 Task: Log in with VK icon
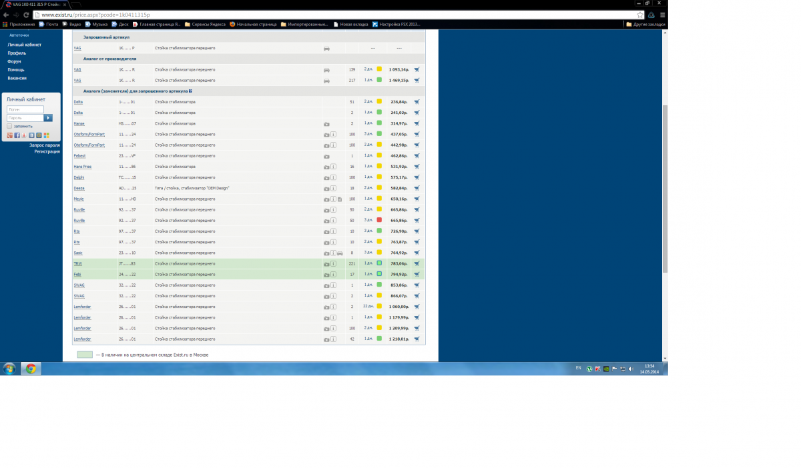pos(32,135)
